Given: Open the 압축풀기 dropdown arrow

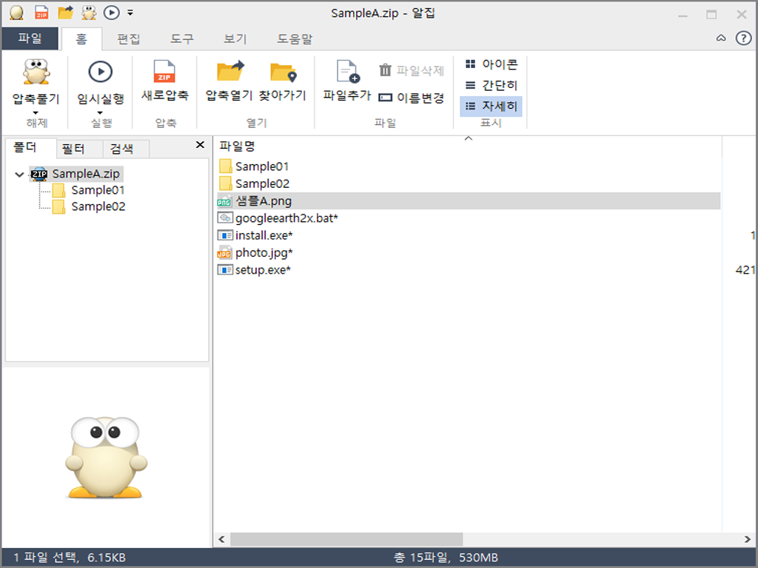Looking at the screenshot, I should click(36, 112).
